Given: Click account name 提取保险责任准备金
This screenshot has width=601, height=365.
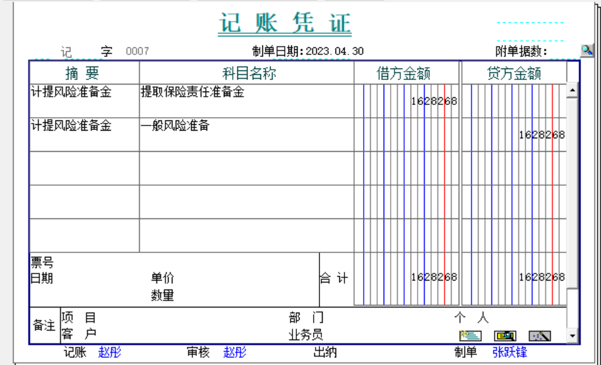Looking at the screenshot, I should pyautogui.click(x=192, y=92).
